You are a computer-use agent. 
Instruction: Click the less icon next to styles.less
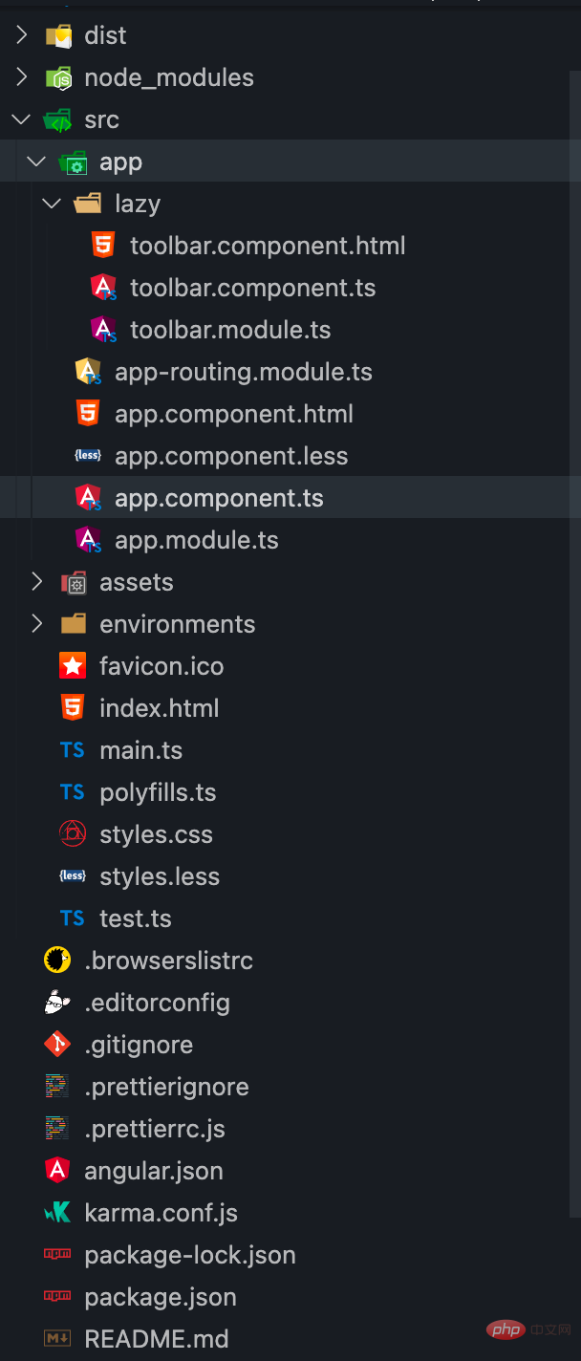point(73,876)
